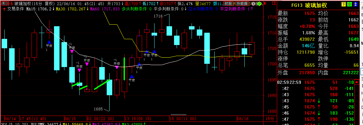Image resolution: width=363 pixels, height=125 pixels.
Task: Click the yellow 下 icon in quote panel
Action: [343, 4]
